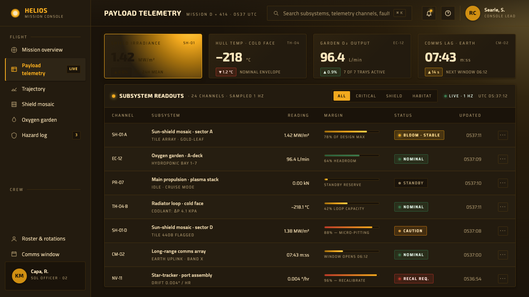The image size is (529, 297).
Task: Click 'Main propulsion · plasma stack' text
Action: point(185,179)
